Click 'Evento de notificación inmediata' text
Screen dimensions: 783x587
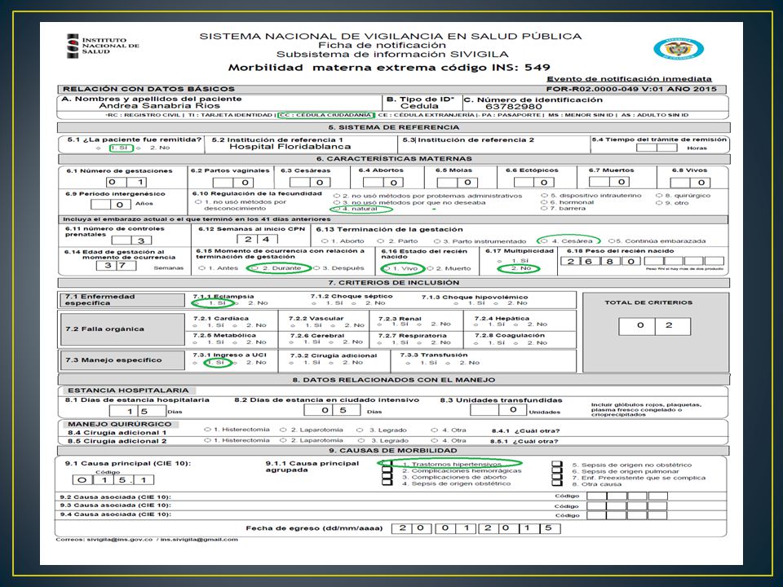pyautogui.click(x=629, y=79)
